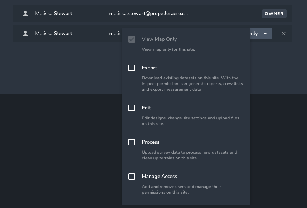Enable the Manage Access checkbox

(x=132, y=177)
